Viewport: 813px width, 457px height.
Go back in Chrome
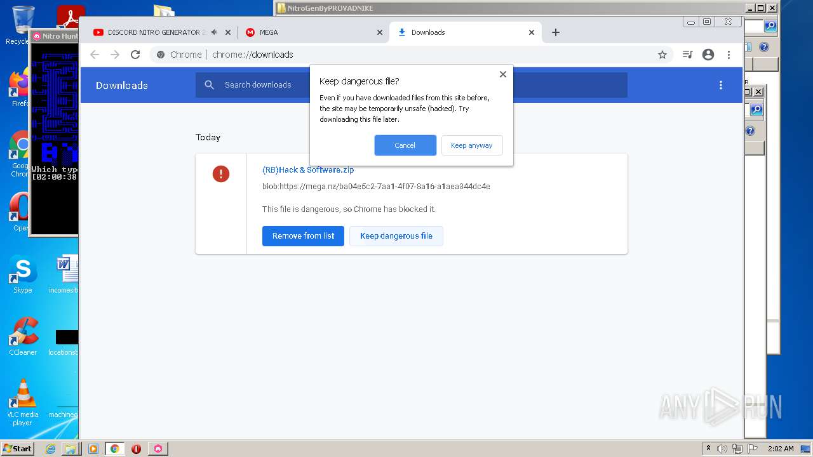[95, 55]
